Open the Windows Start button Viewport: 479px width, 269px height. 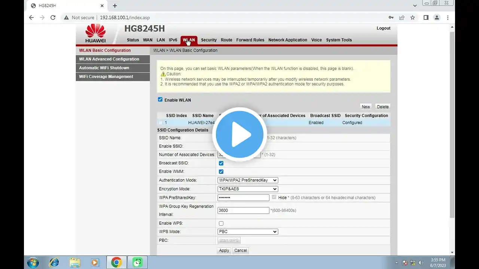[x=33, y=263]
